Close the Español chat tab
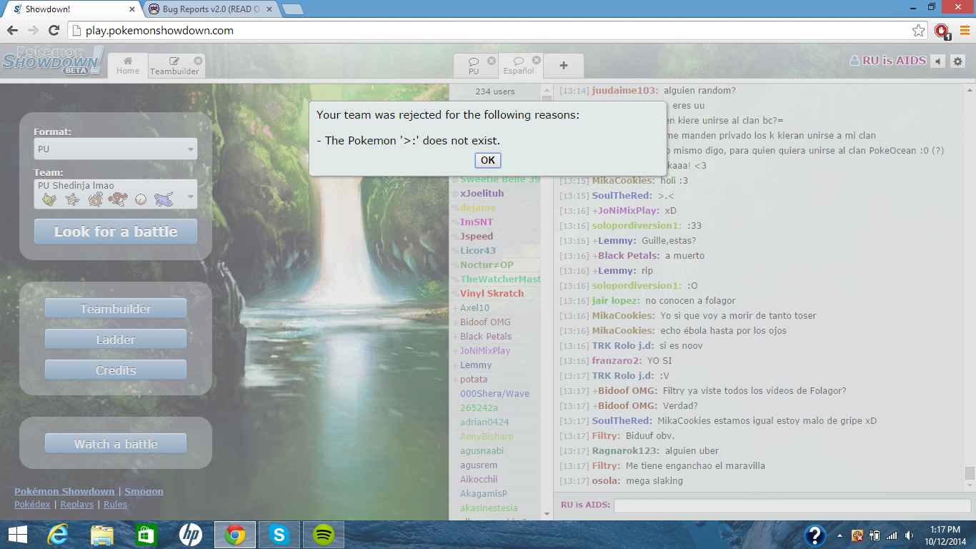The width and height of the screenshot is (976, 549). (x=537, y=61)
